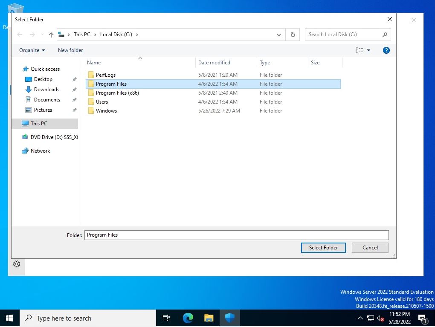Viewport: 435px width, 327px height.
Task: Launch Microsoft Edge from taskbar
Action: coord(188,318)
